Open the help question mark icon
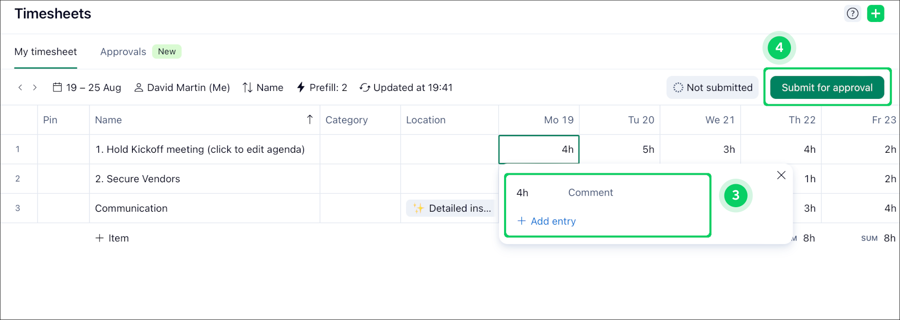This screenshot has width=900, height=320. pyautogui.click(x=852, y=13)
